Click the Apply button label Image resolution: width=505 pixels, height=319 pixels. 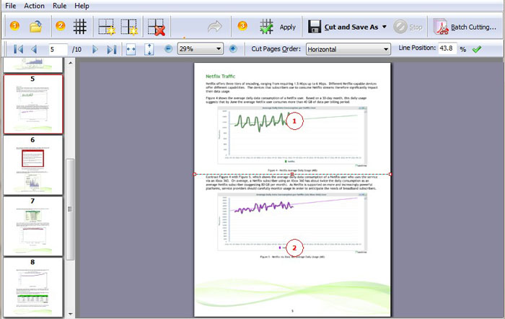(288, 27)
